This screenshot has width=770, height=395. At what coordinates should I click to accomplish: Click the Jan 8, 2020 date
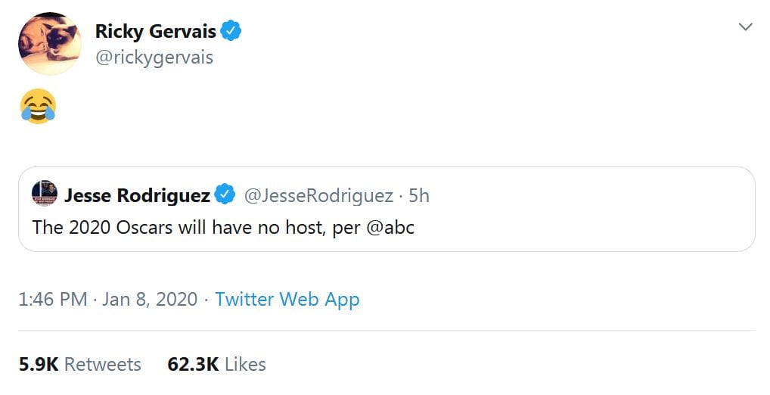[x=151, y=299]
